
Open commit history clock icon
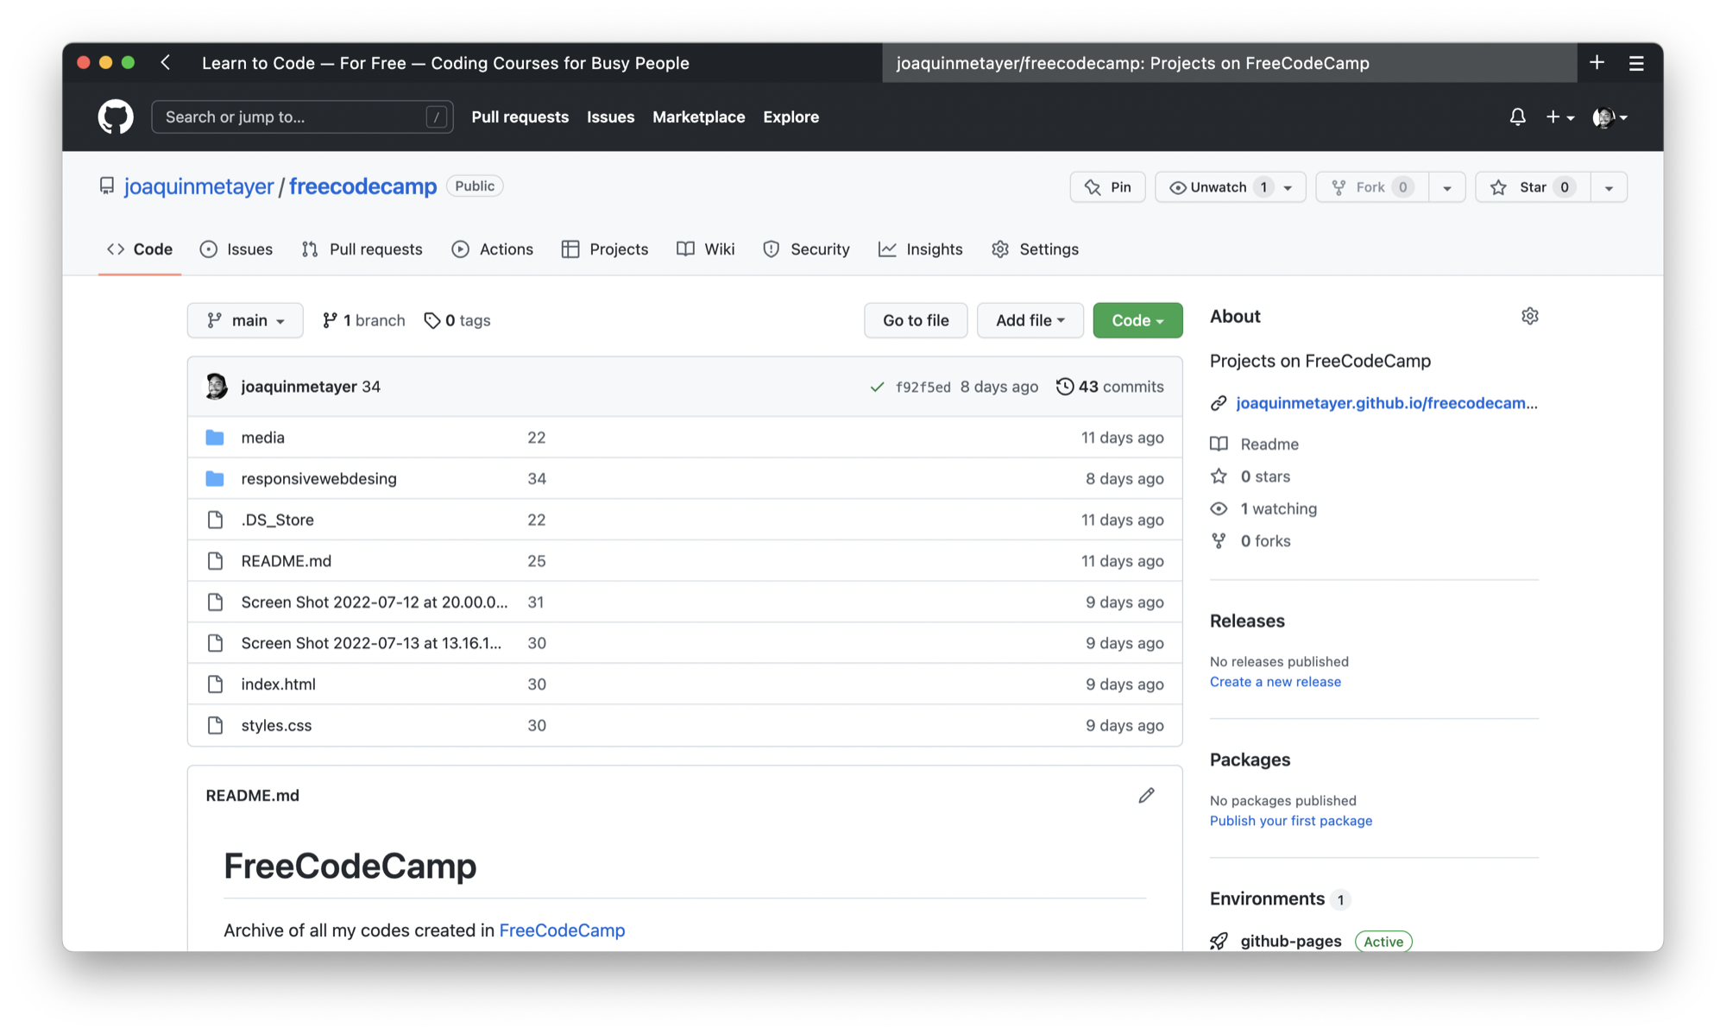pyautogui.click(x=1065, y=387)
